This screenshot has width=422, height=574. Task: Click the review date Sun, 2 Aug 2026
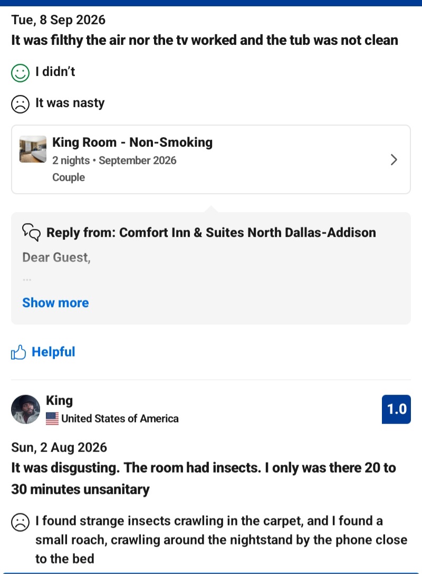pyautogui.click(x=59, y=447)
